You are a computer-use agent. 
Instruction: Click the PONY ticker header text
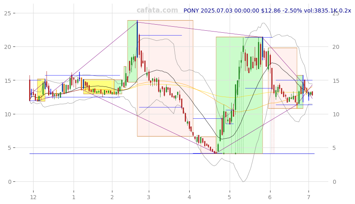coord(267,11)
